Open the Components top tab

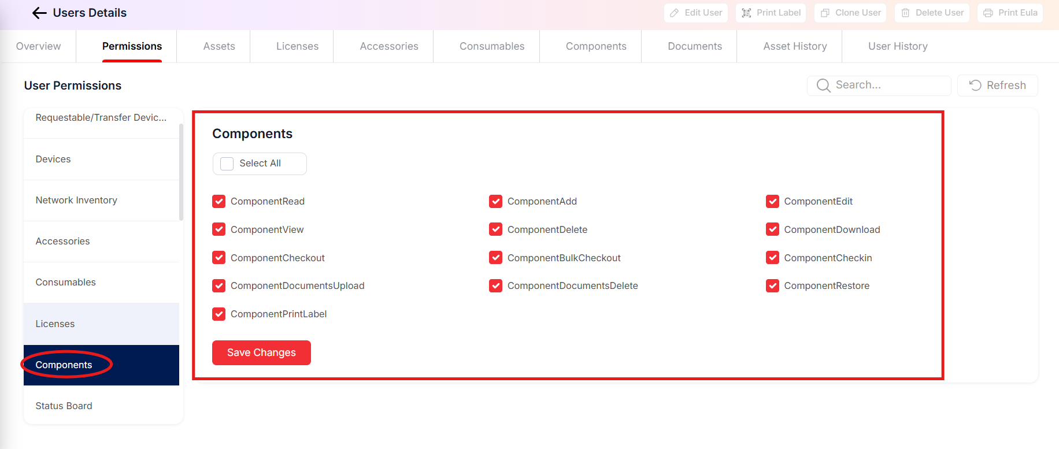tap(596, 46)
